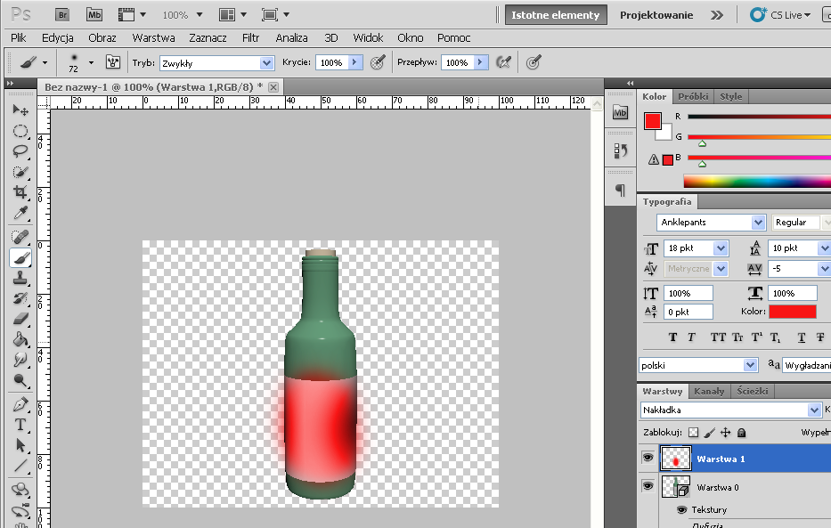Open the Tryb blending mode dropdown
This screenshot has width=831, height=528.
266,63
